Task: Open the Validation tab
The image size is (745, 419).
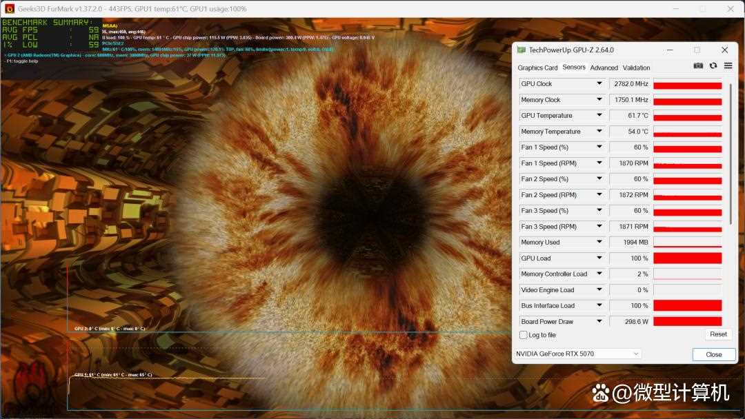Action: (x=636, y=68)
